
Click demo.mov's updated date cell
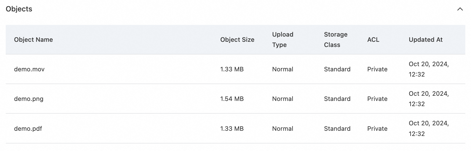(428, 69)
